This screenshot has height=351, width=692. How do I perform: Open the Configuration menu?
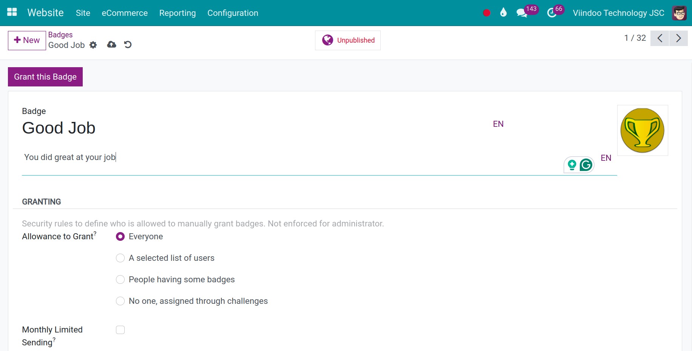233,13
